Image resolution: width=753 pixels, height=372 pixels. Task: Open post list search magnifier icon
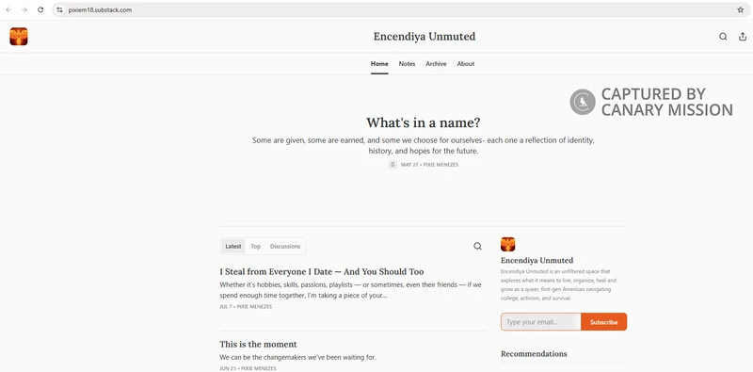point(477,246)
